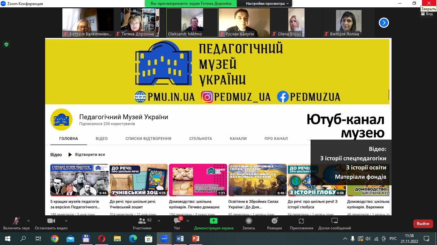Switch to the ВІДЕО channel tab
437x245 pixels.
(101, 138)
